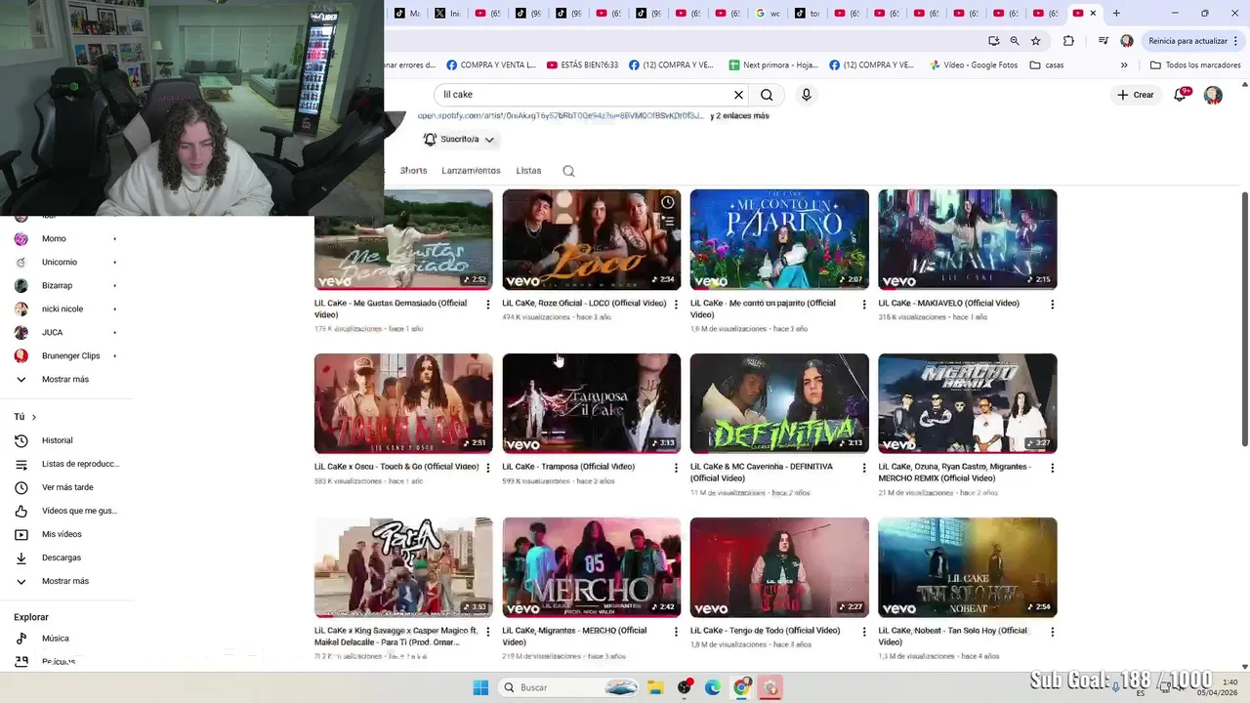Open options for Tan Solo Hoy video

point(1052,633)
